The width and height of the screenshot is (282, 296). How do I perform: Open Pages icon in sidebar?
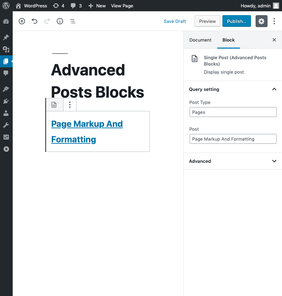[6, 61]
